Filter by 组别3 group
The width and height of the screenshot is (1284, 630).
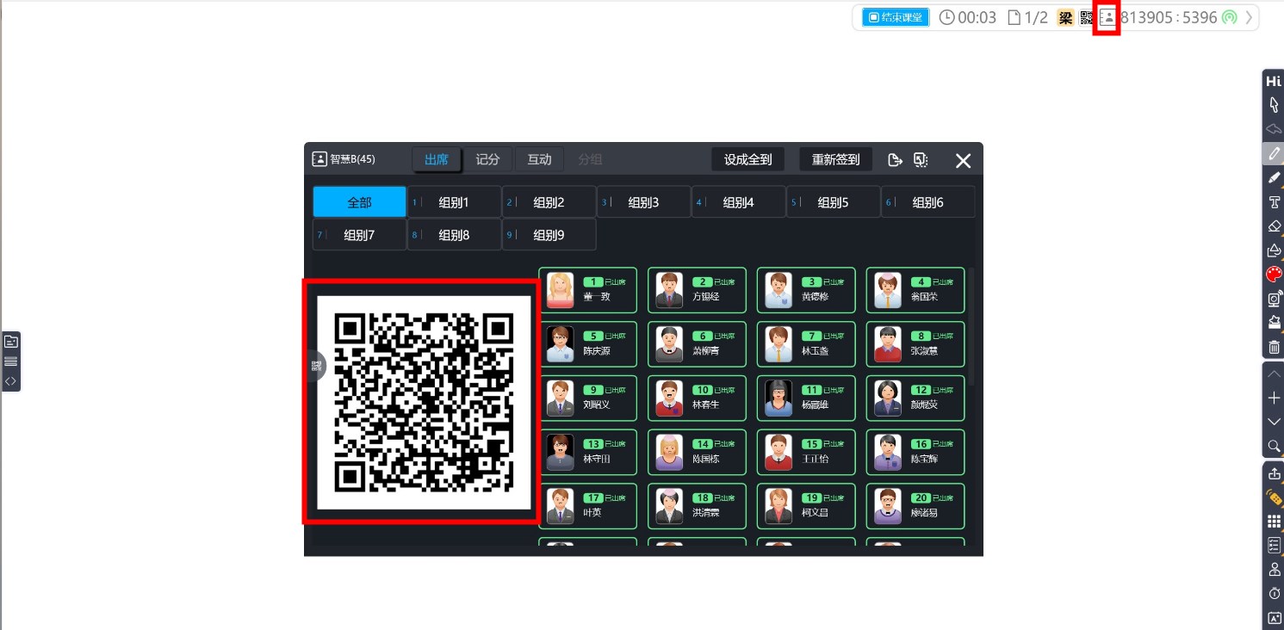pos(643,202)
